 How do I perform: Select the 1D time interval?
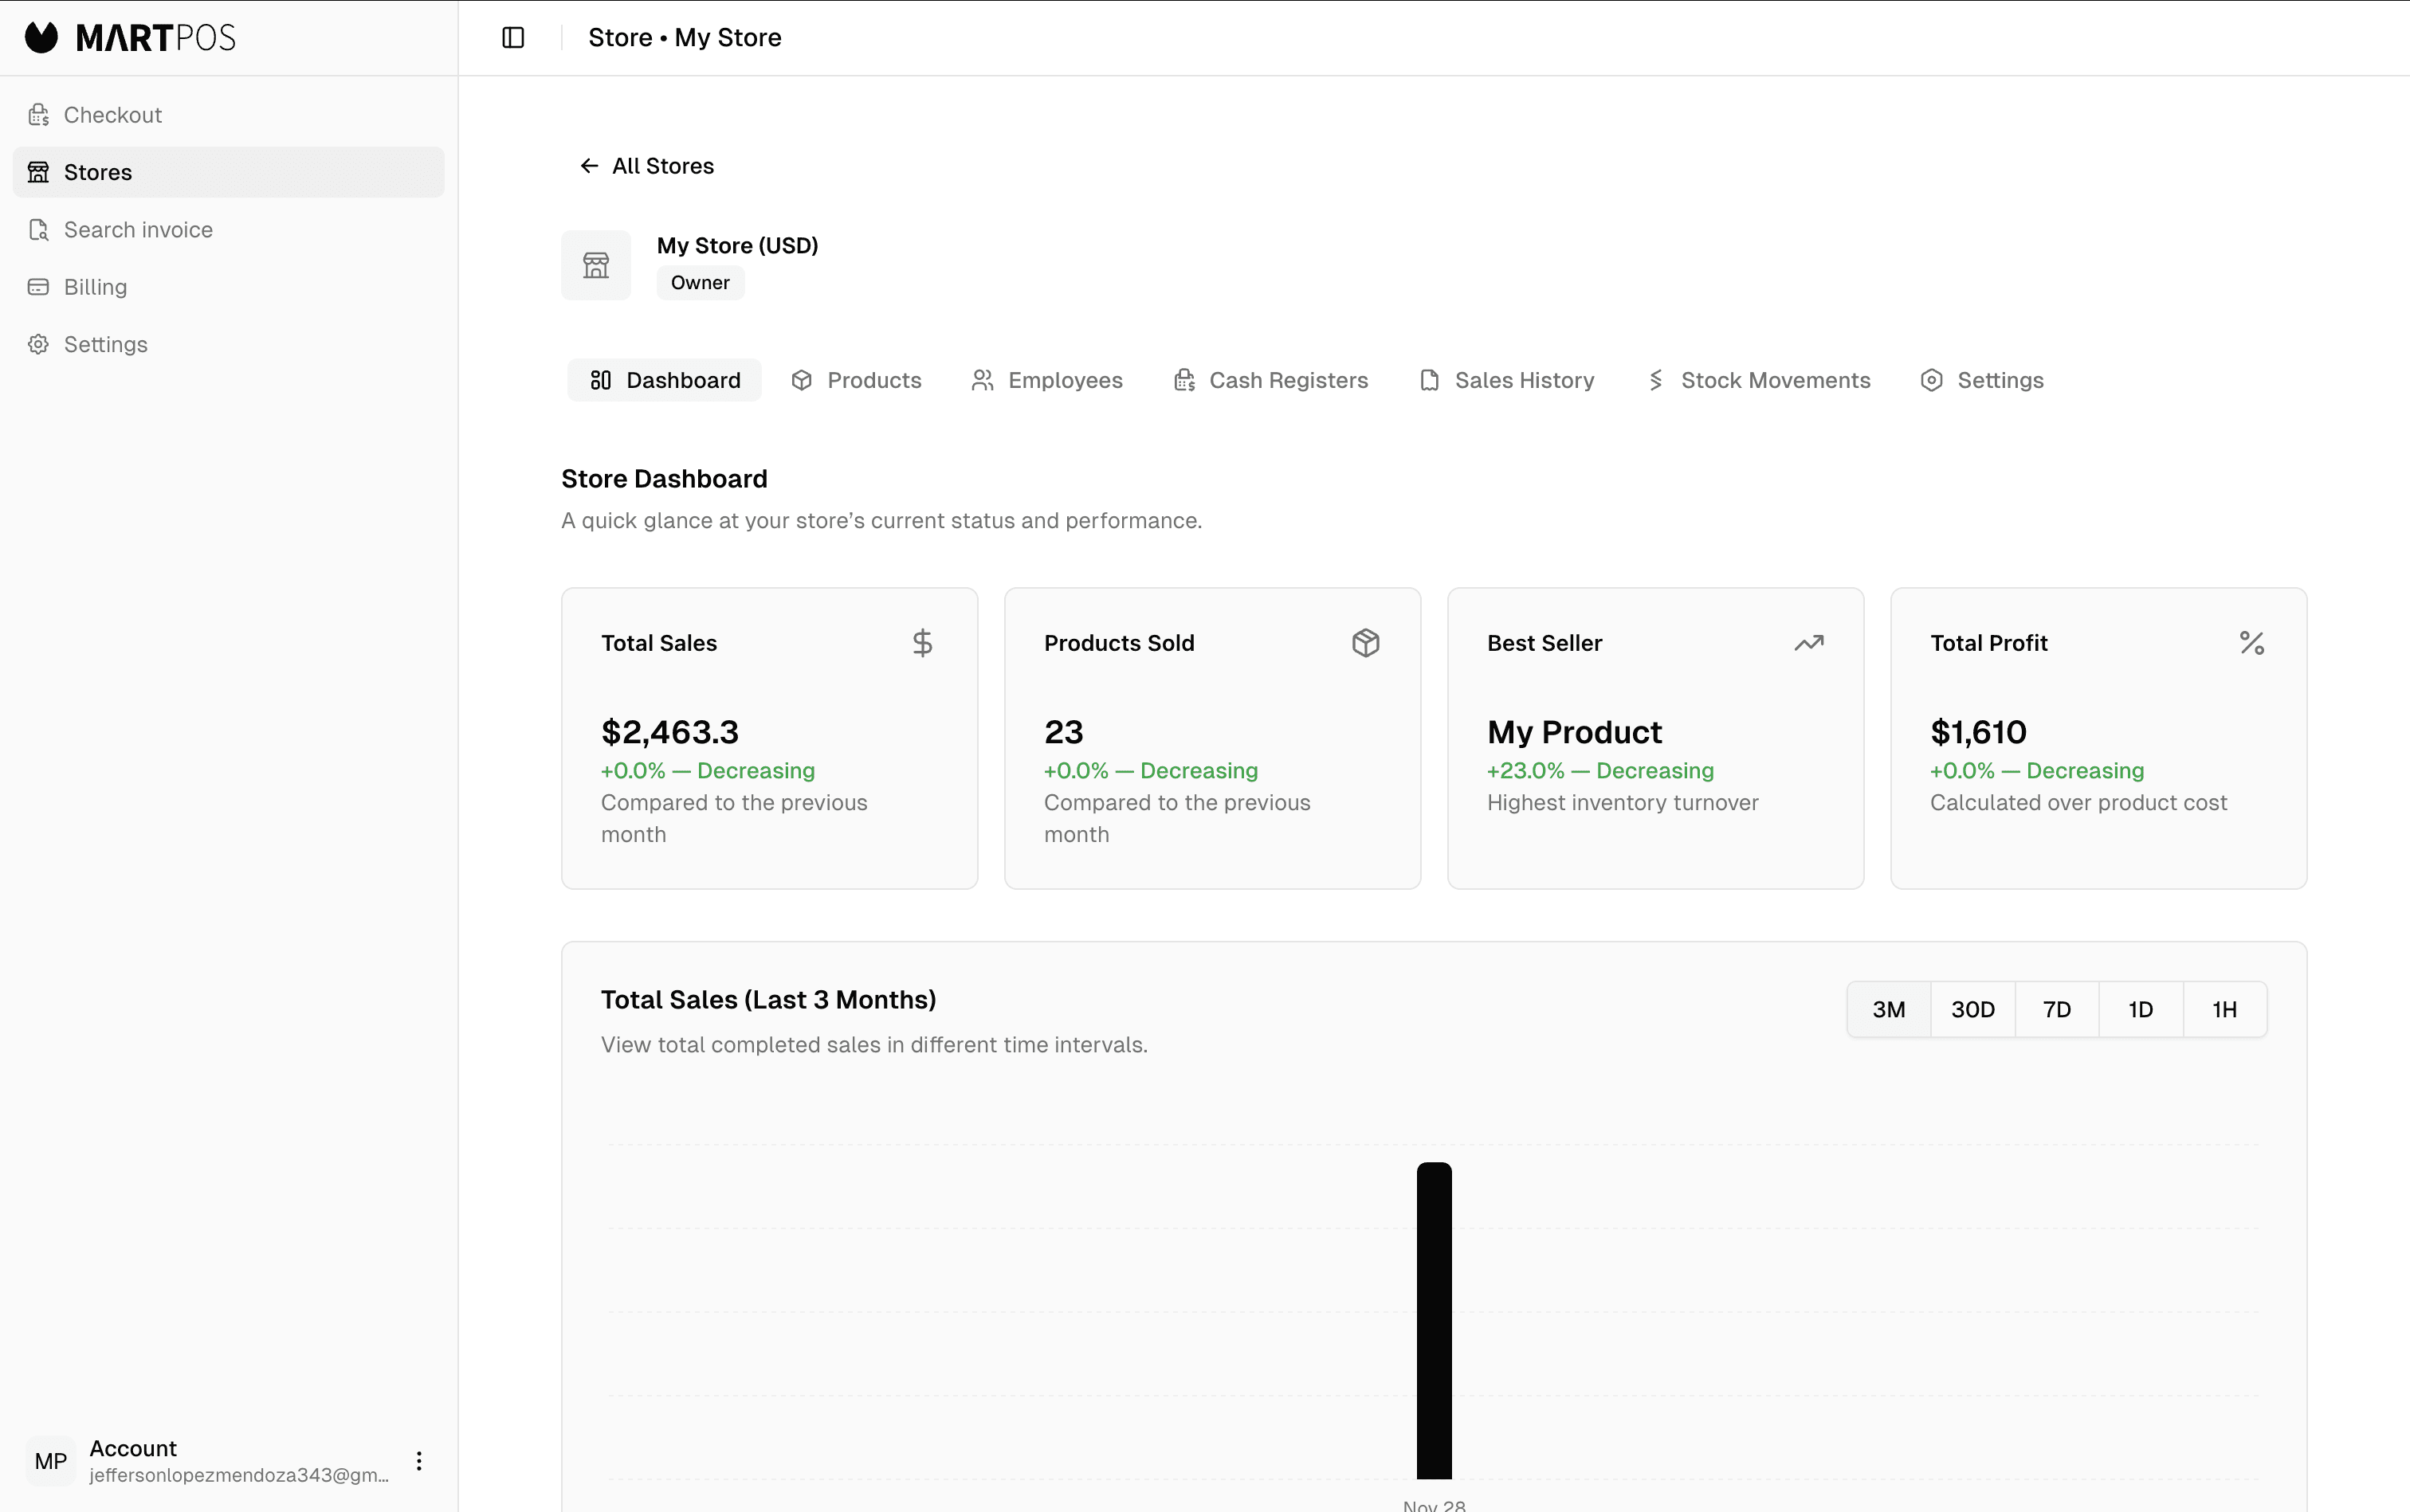2140,1010
